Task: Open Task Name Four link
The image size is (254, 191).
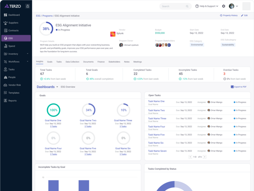Action: point(157,127)
